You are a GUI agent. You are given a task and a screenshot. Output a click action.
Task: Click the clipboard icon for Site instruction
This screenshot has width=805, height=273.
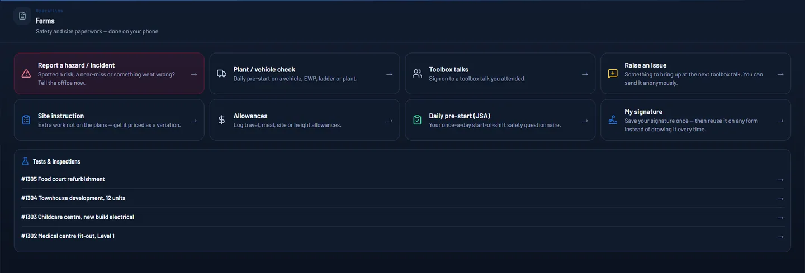pyautogui.click(x=26, y=120)
